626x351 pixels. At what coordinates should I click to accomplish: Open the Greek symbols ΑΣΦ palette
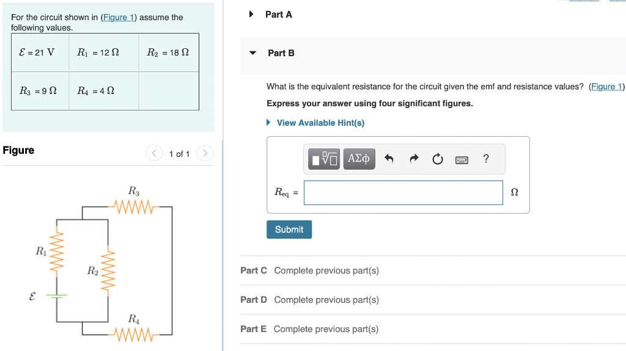[x=359, y=159]
